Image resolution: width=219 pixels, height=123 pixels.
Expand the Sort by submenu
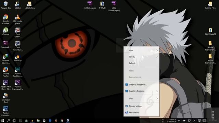pyautogui.click(x=141, y=57)
